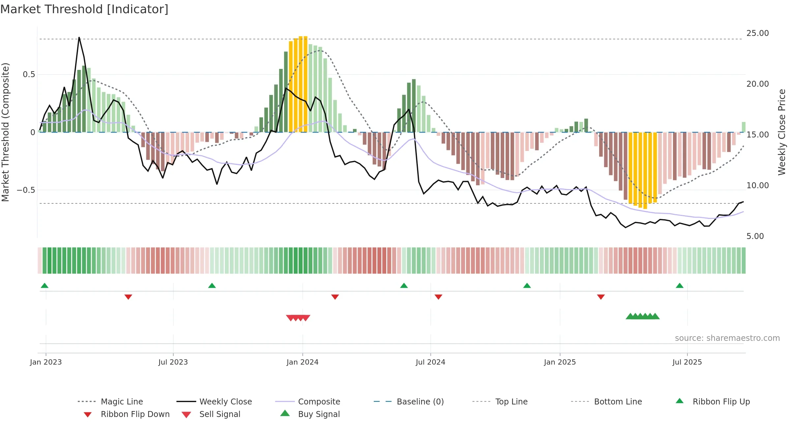Click the 20.00 price axis tick

click(758, 84)
